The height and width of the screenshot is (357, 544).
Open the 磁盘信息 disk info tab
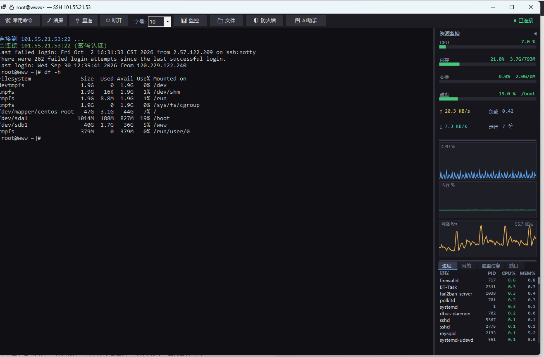click(491, 266)
